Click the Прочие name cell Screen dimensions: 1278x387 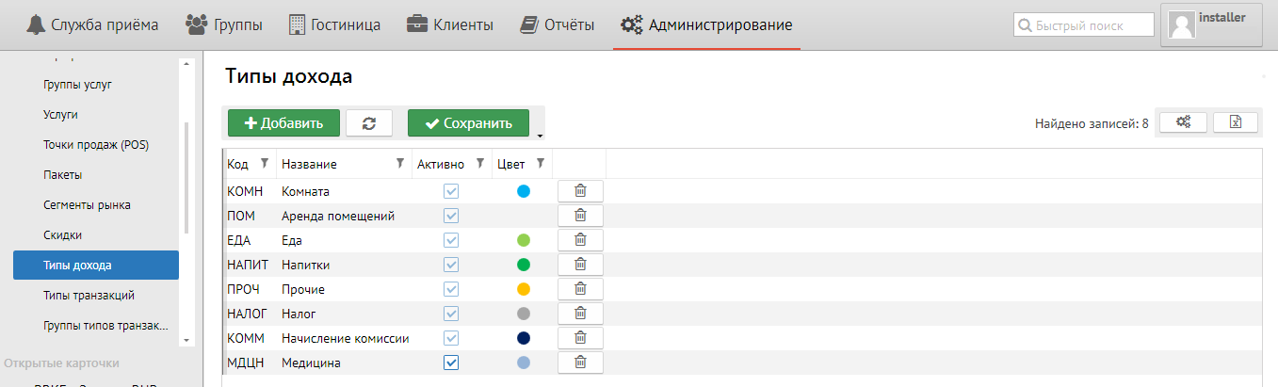point(345,289)
